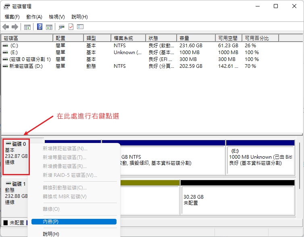Click the settings list toolbar icon
Screen dimensions: 304x237
(x=80, y=27)
